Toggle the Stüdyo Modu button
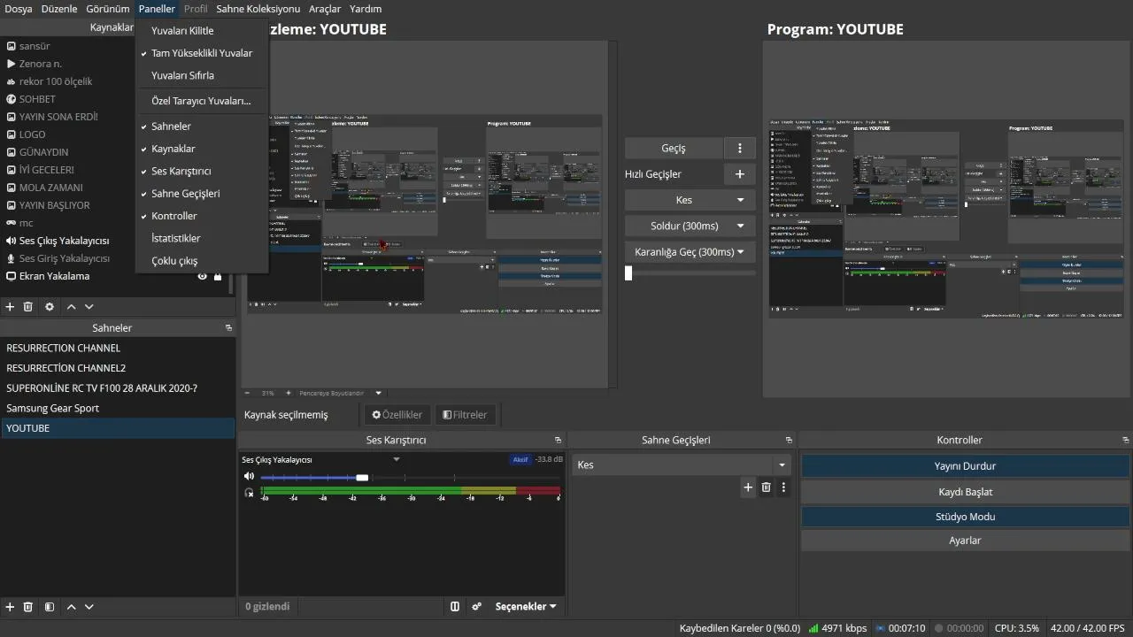1133x637 pixels. 965,517
